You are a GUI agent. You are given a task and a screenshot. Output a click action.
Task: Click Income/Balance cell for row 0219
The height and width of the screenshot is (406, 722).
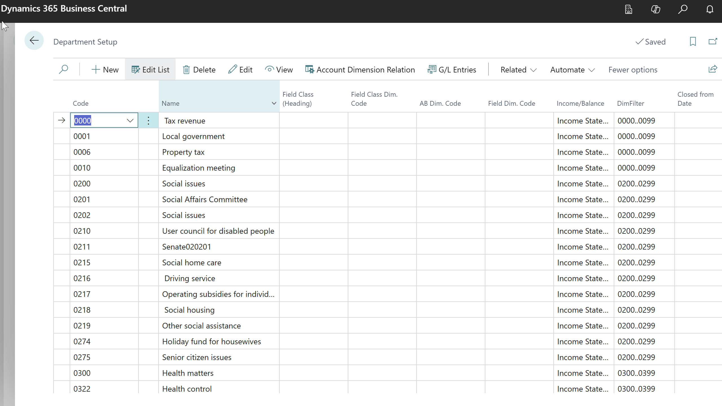pos(584,326)
